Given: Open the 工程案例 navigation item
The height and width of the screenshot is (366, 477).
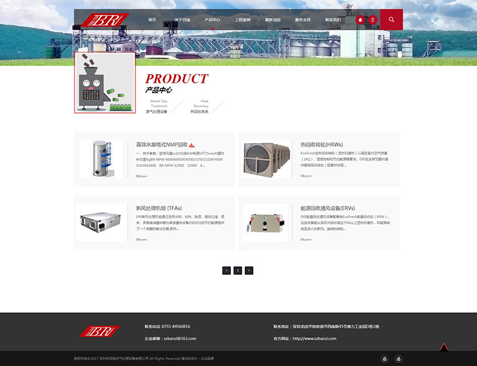Looking at the screenshot, I should [x=243, y=20].
